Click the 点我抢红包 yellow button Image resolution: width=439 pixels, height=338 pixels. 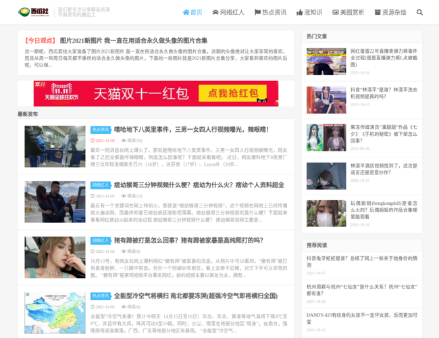pos(232,93)
